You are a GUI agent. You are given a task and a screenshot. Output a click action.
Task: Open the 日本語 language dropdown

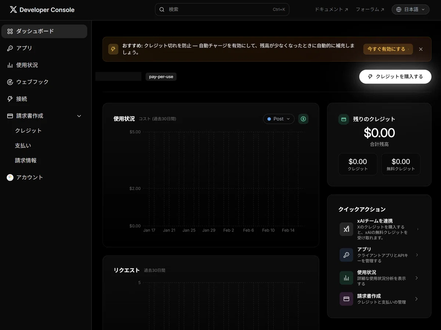[410, 10]
